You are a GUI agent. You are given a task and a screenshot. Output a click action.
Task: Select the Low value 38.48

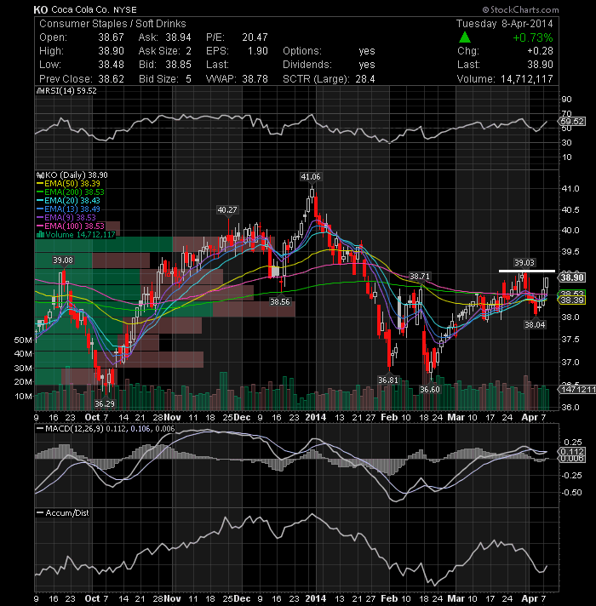[111, 65]
